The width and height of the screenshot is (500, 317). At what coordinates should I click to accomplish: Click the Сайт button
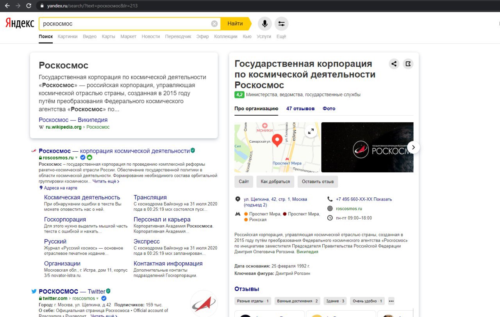[244, 182]
